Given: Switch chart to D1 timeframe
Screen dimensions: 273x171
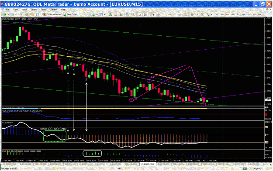Looking at the screenshot, I should 249,14.
